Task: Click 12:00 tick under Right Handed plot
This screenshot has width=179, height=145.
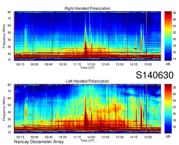Action: tap(91, 64)
